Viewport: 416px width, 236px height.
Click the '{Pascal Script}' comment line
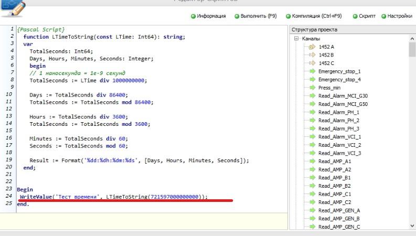(x=41, y=29)
